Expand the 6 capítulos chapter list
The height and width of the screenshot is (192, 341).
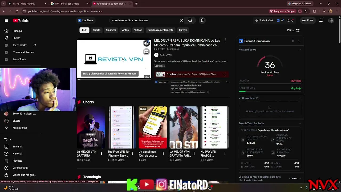tap(224, 74)
